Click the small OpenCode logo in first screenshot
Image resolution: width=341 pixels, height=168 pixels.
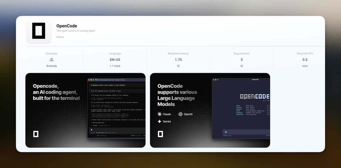click(36, 134)
